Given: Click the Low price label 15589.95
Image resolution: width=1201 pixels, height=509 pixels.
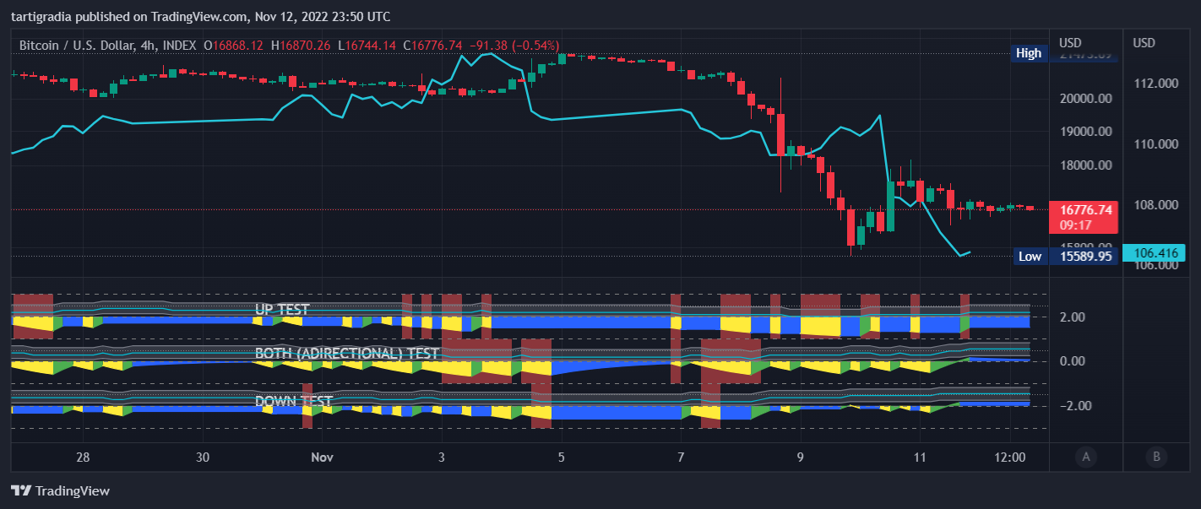Looking at the screenshot, I should click(x=1085, y=256).
